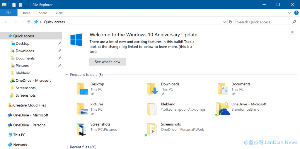Open Help with the question mark icon

(x=296, y=13)
